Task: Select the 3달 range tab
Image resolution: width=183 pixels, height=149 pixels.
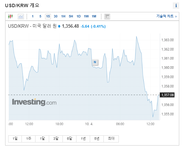Action: (56, 139)
